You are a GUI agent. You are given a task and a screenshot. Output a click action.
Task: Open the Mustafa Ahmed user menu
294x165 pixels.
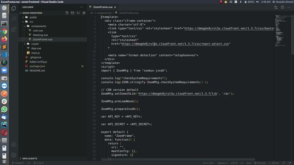(283, 2)
